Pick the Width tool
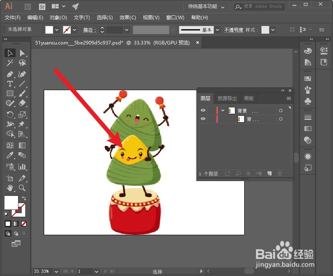Screen dimensions: 333x276 point(10,124)
